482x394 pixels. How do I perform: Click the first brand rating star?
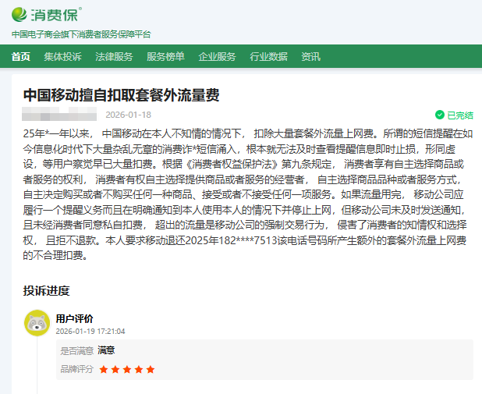click(104, 369)
